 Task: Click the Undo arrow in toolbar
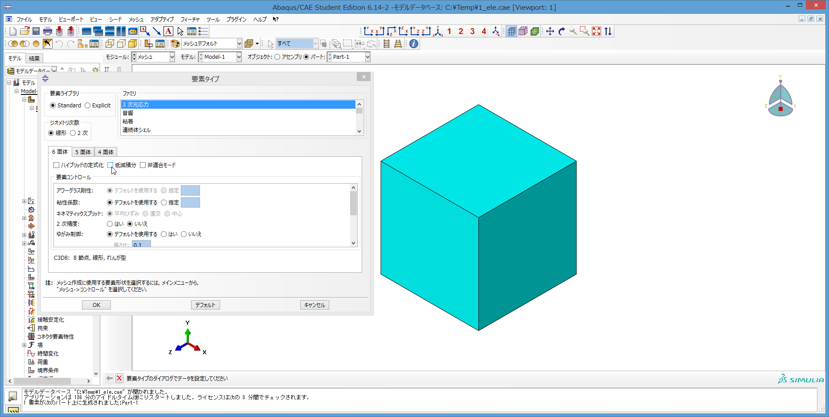(x=59, y=44)
